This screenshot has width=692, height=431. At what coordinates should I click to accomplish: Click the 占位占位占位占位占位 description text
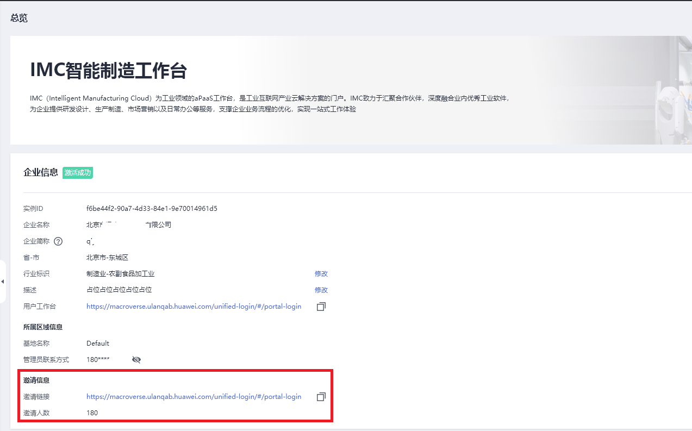point(119,290)
